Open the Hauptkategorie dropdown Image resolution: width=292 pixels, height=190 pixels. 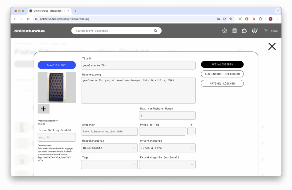pyautogui.click(x=109, y=148)
